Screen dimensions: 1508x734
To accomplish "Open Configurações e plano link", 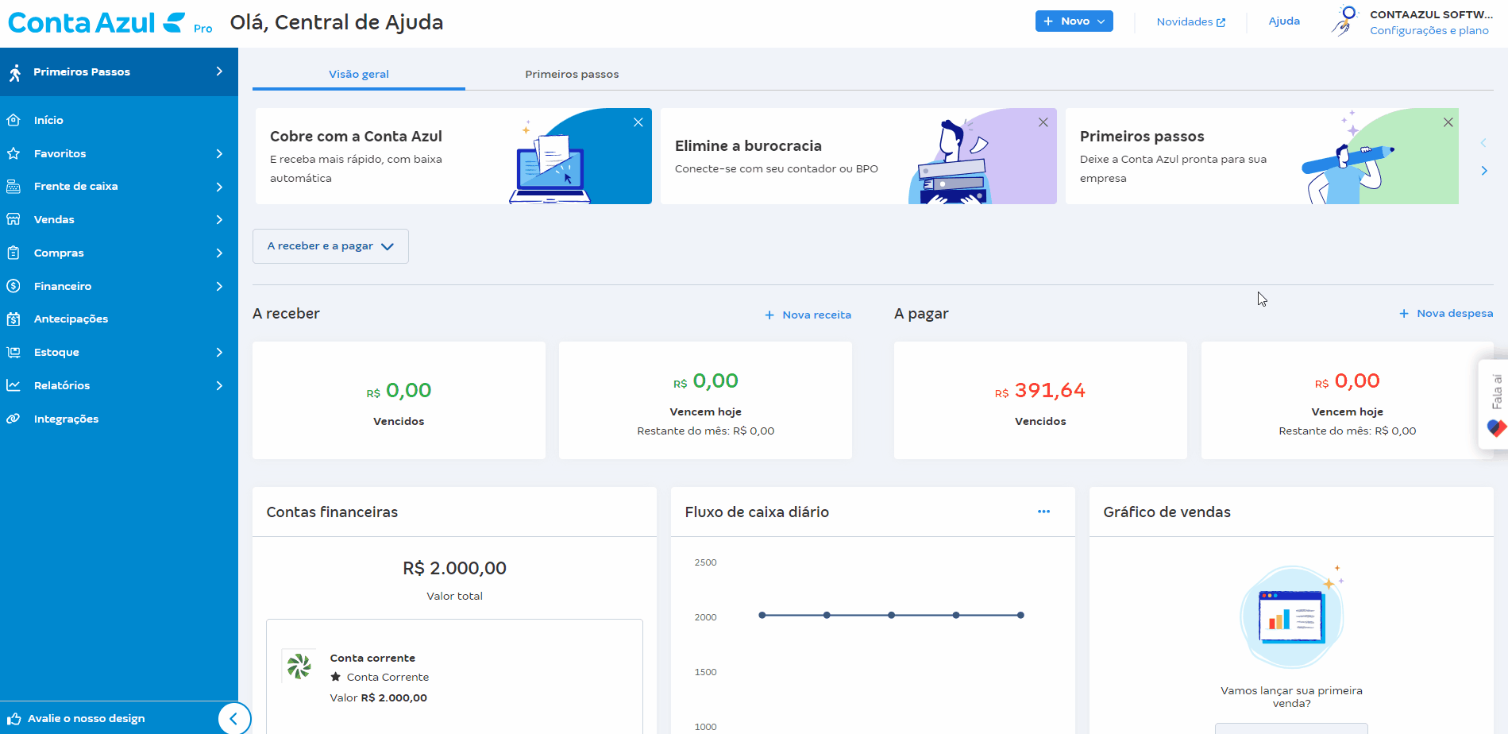I will (x=1429, y=30).
